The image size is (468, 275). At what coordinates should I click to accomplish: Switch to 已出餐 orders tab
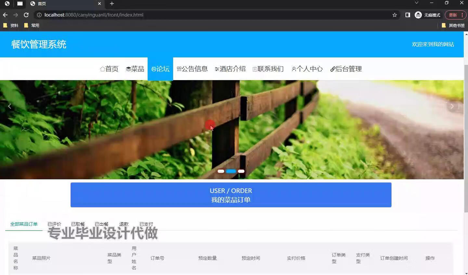(x=101, y=224)
